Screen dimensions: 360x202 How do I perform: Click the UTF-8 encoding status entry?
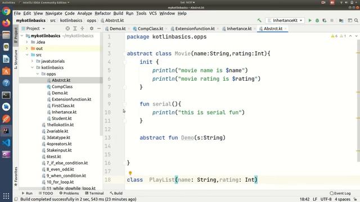coord(326,199)
